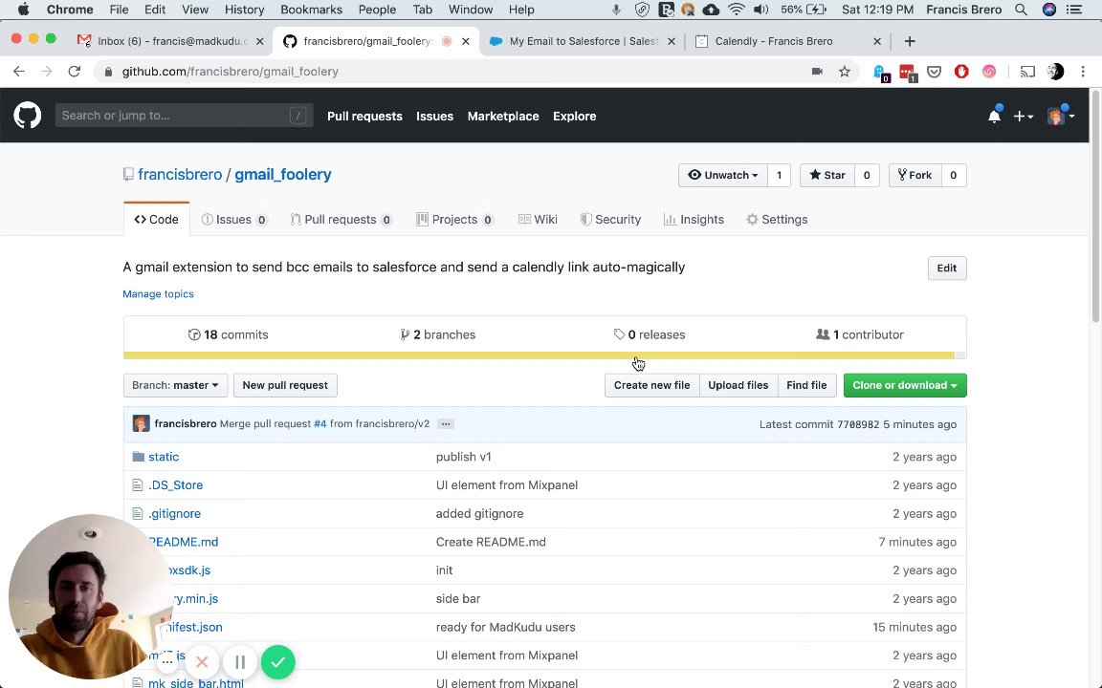Click Find file button
1102x688 pixels.
[806, 385]
